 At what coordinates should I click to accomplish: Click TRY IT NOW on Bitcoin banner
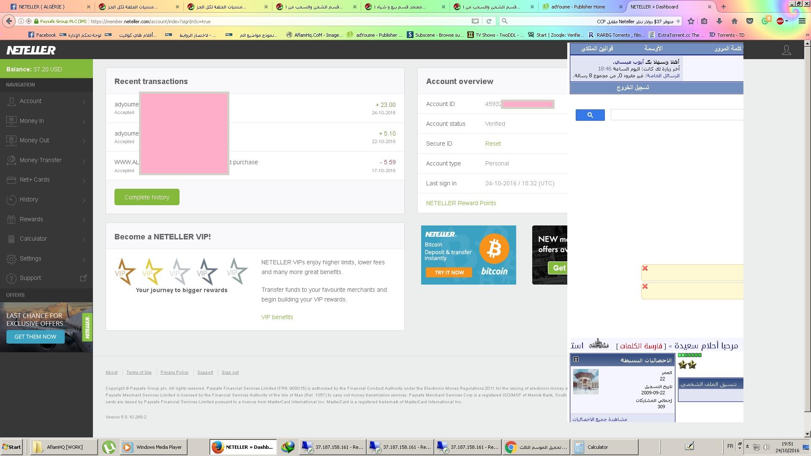pyautogui.click(x=449, y=272)
